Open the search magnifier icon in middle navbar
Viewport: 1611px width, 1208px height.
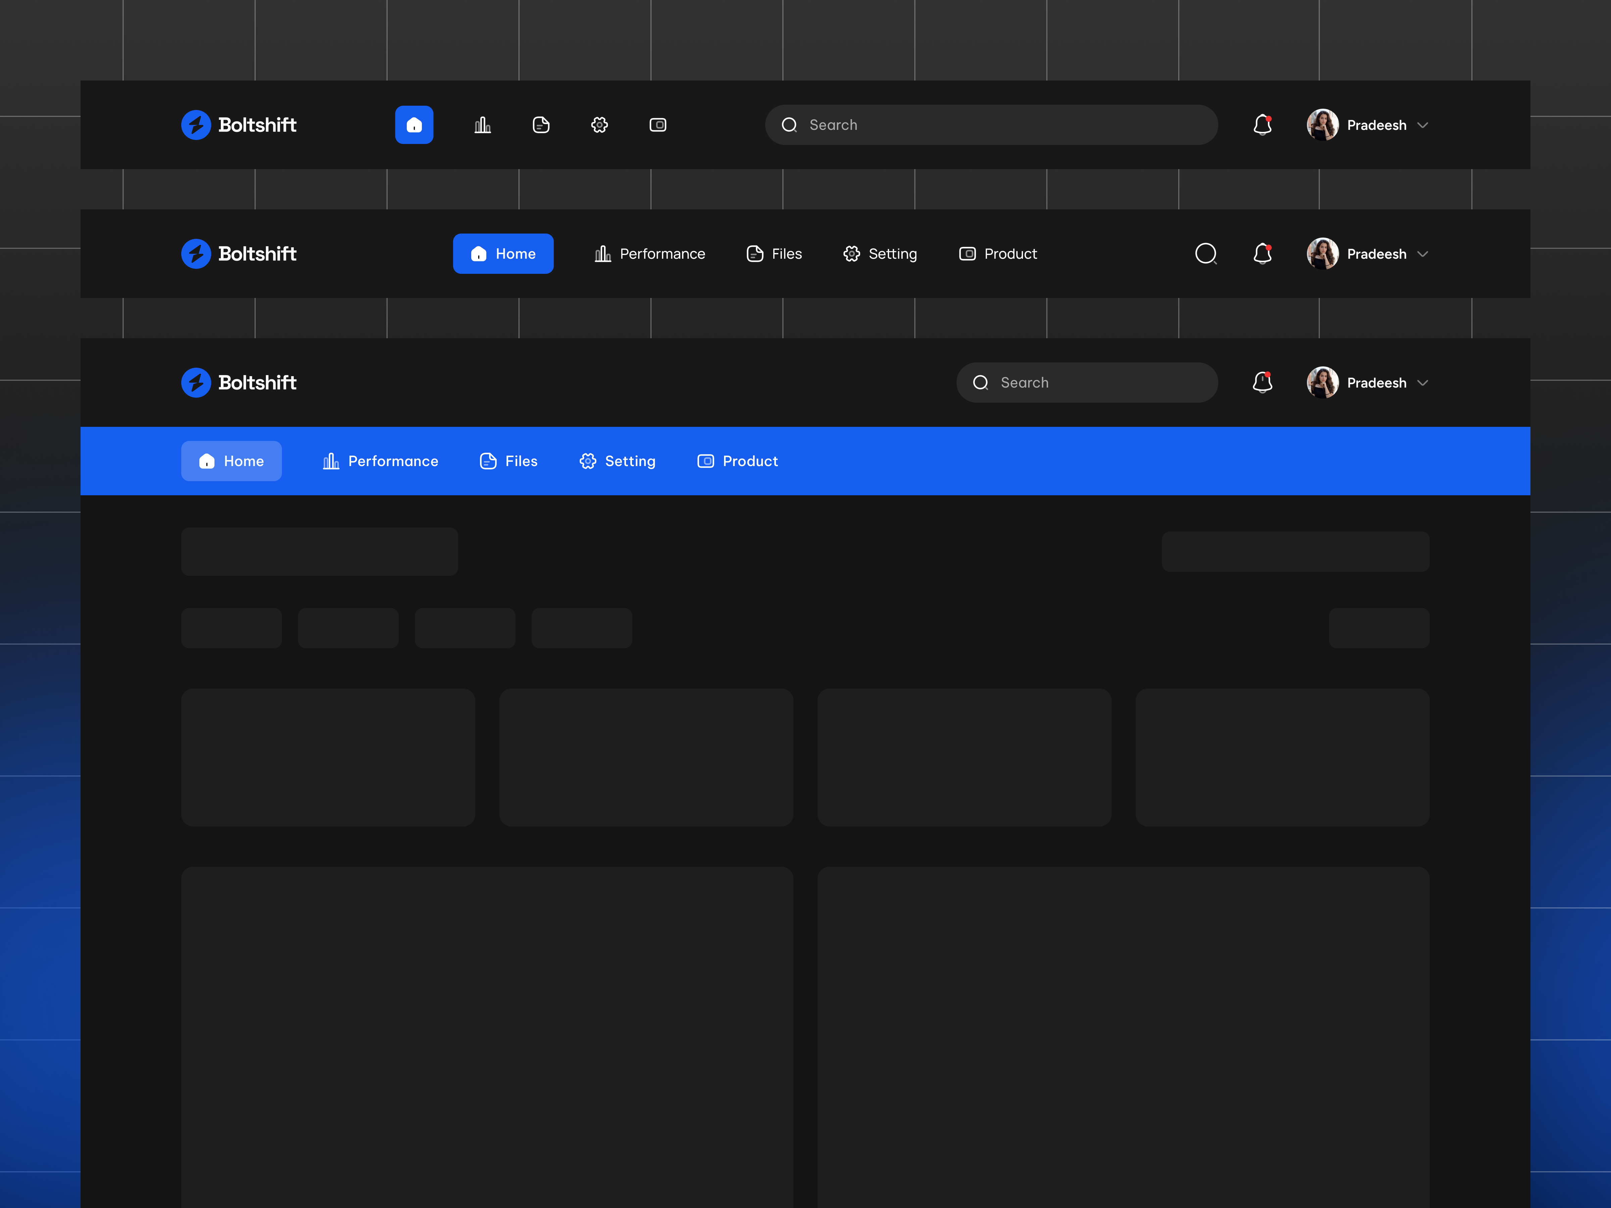[x=1206, y=253]
